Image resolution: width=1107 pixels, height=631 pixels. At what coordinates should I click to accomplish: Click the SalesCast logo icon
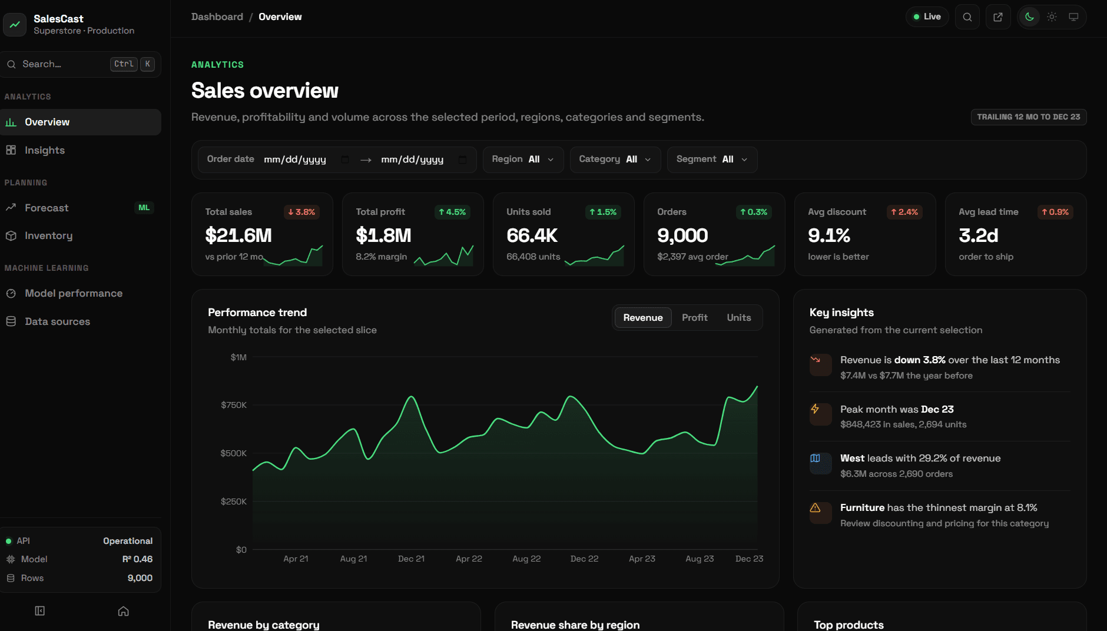tap(15, 24)
